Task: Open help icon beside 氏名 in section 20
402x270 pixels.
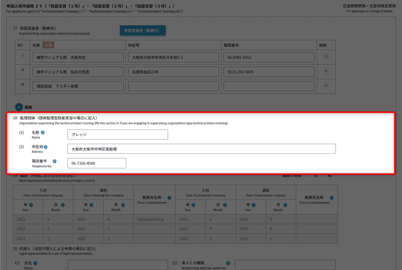Action: pos(35,263)
